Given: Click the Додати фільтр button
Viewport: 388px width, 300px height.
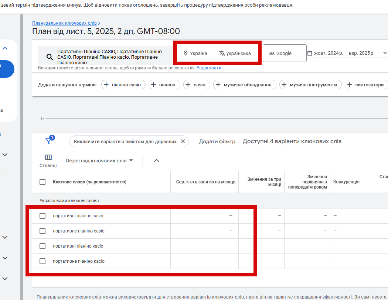Looking at the screenshot, I should (x=217, y=141).
